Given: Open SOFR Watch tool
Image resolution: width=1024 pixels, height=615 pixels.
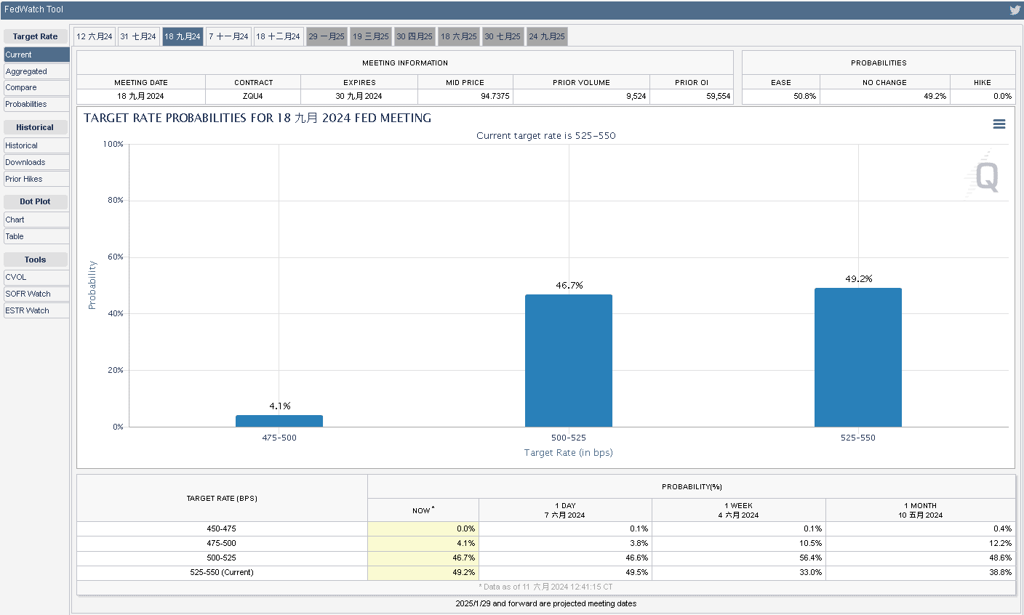Looking at the screenshot, I should coord(36,294).
